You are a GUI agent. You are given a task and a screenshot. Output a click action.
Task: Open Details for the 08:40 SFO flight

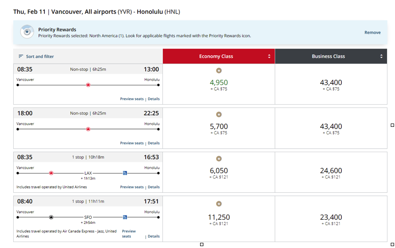[x=153, y=236]
